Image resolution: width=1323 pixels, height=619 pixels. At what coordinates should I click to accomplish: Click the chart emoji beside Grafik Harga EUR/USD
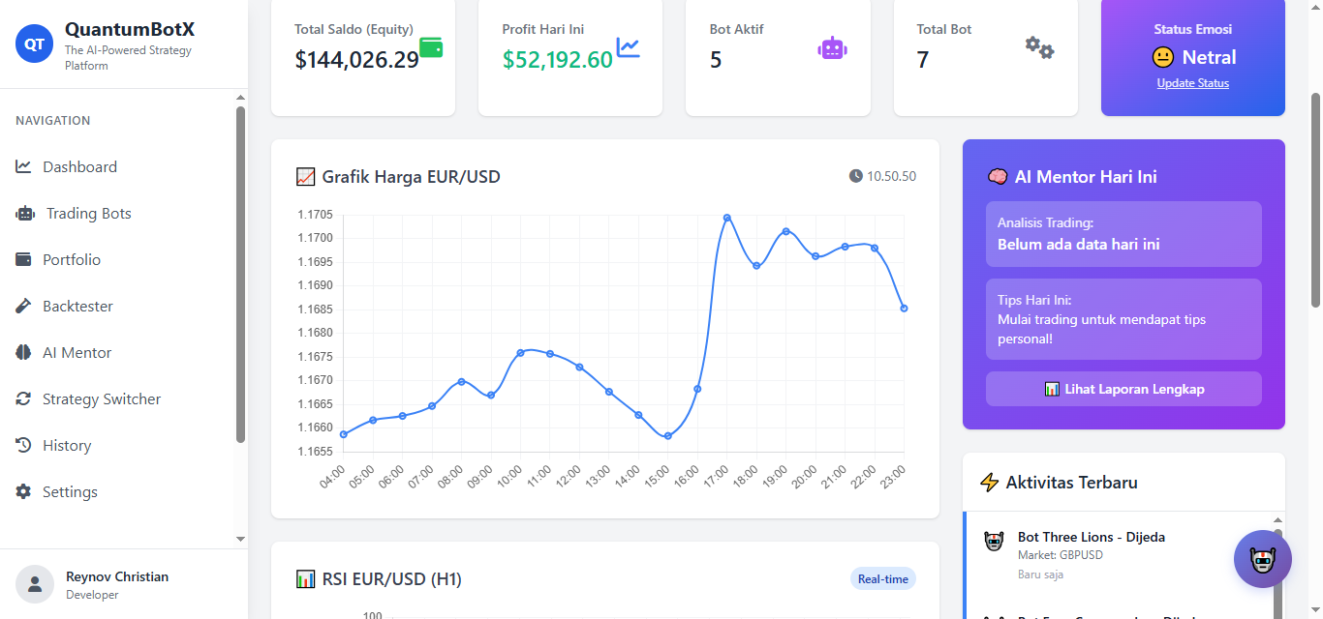305,177
